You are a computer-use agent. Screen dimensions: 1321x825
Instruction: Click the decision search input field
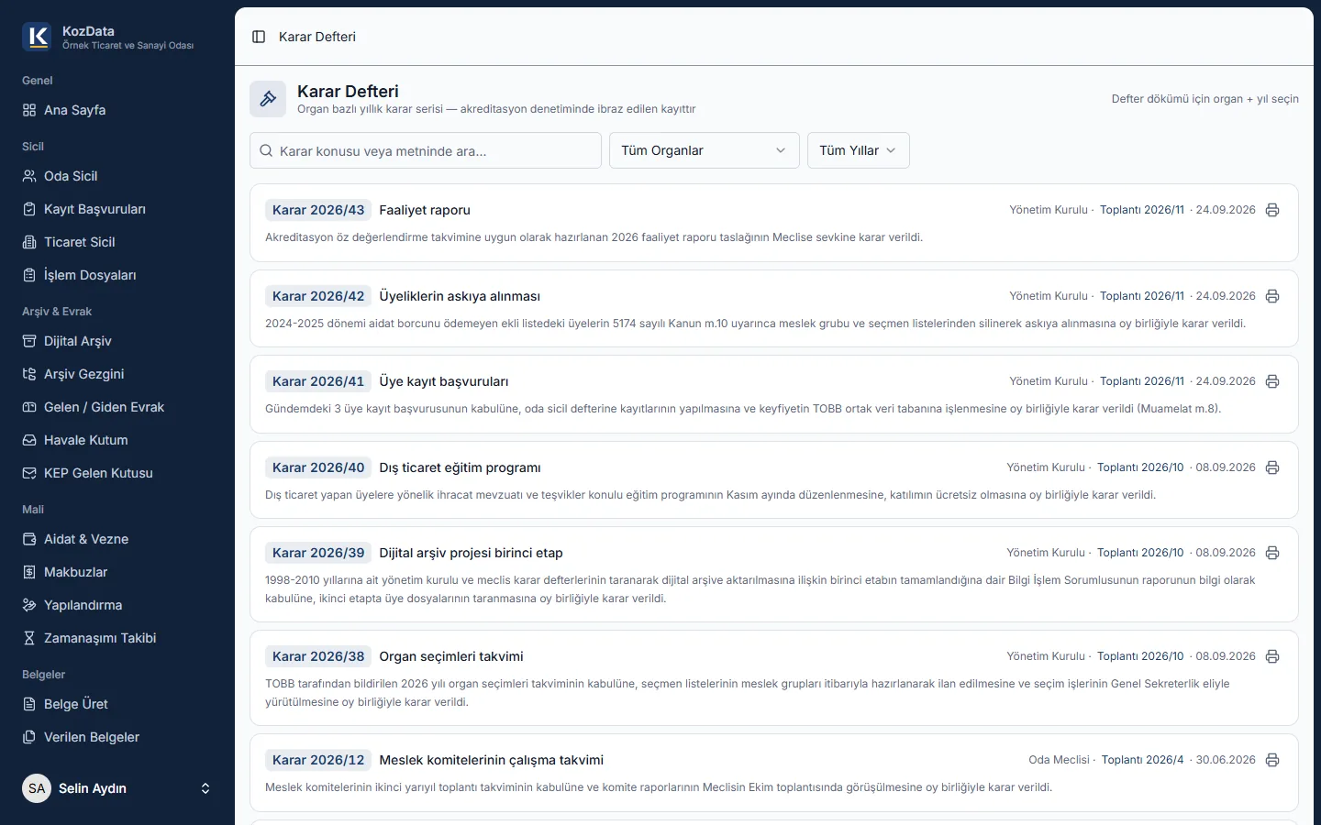[x=426, y=150]
